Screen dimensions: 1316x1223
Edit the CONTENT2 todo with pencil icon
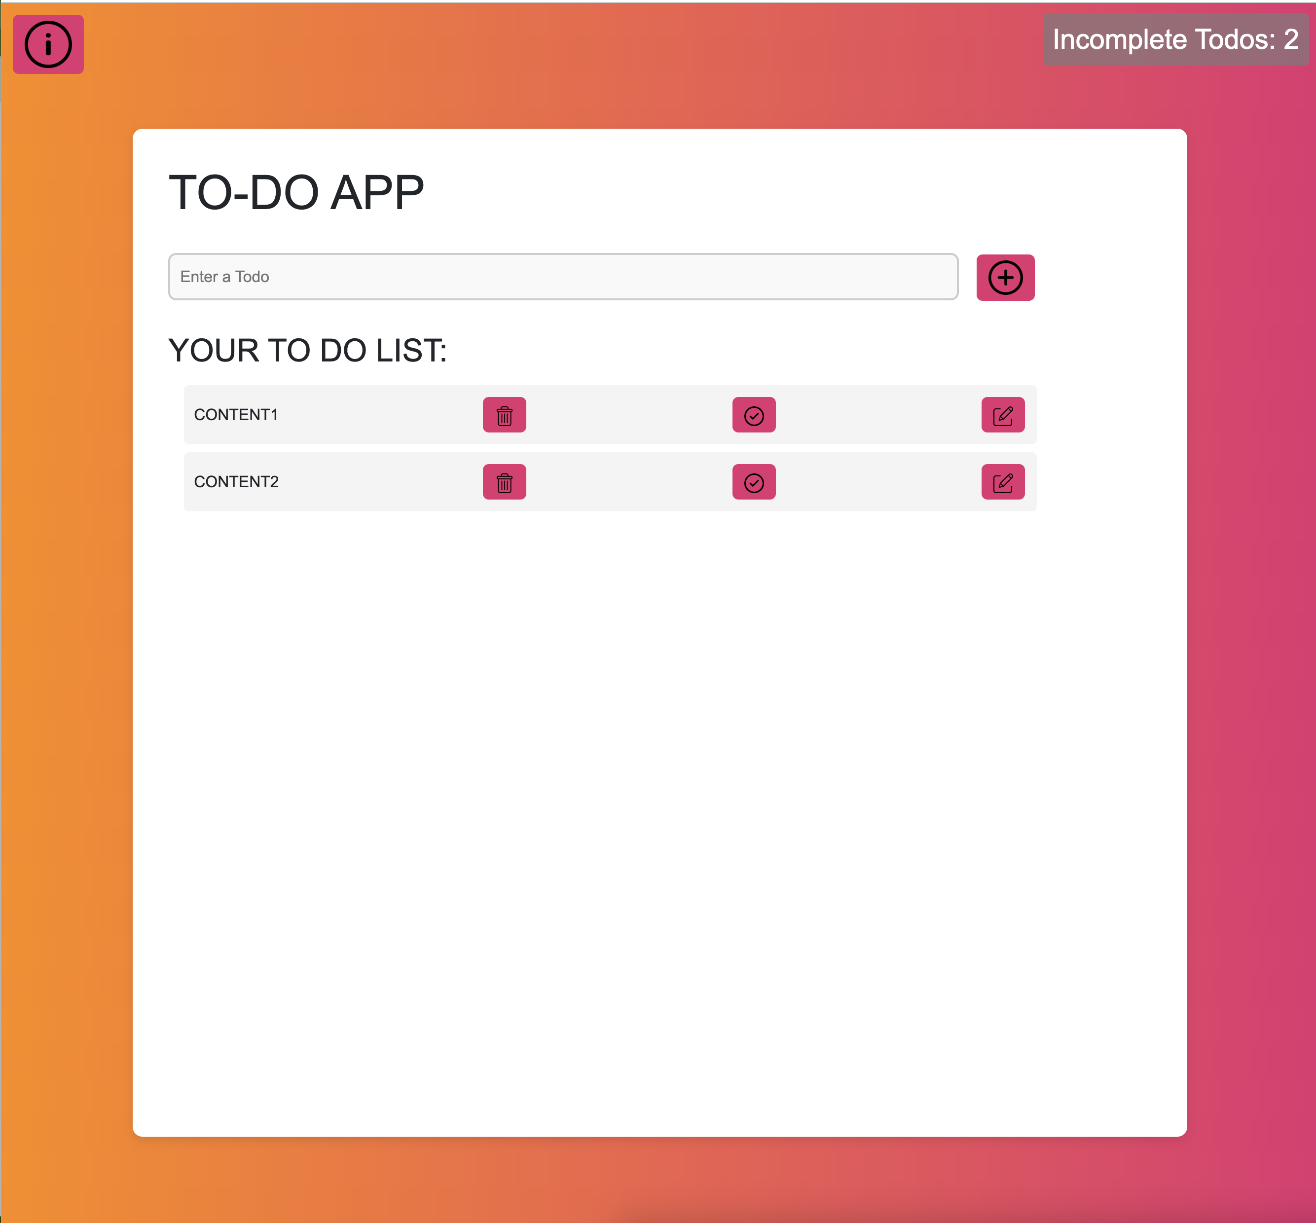[x=1003, y=482]
